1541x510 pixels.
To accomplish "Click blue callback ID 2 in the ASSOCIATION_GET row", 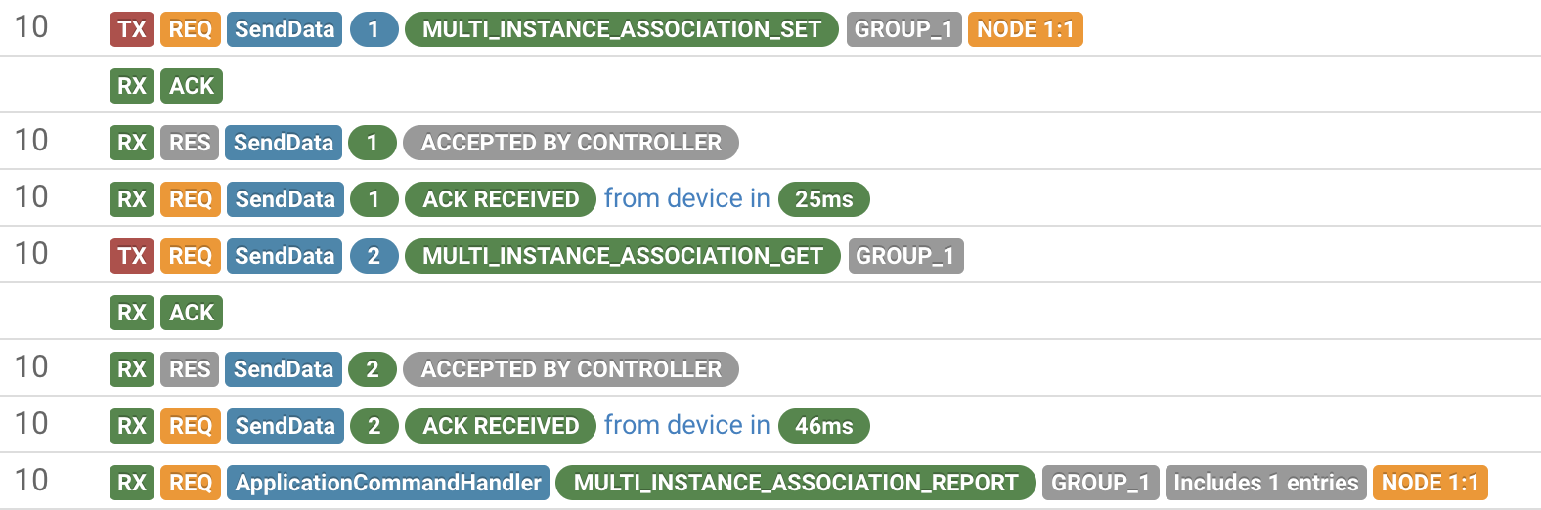I will point(374,256).
